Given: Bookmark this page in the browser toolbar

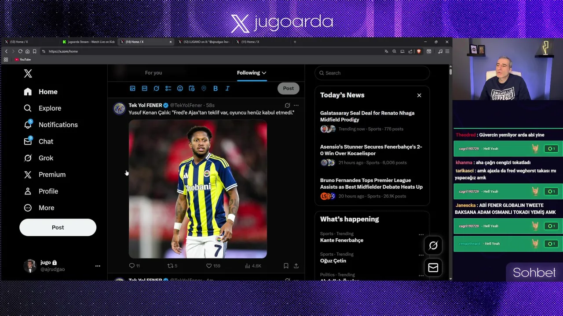Looking at the screenshot, I should (x=34, y=51).
